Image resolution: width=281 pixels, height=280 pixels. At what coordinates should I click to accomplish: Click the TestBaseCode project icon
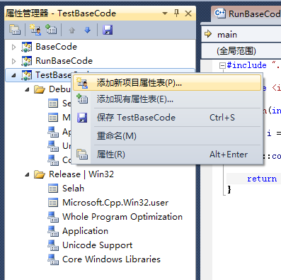pos(26,75)
